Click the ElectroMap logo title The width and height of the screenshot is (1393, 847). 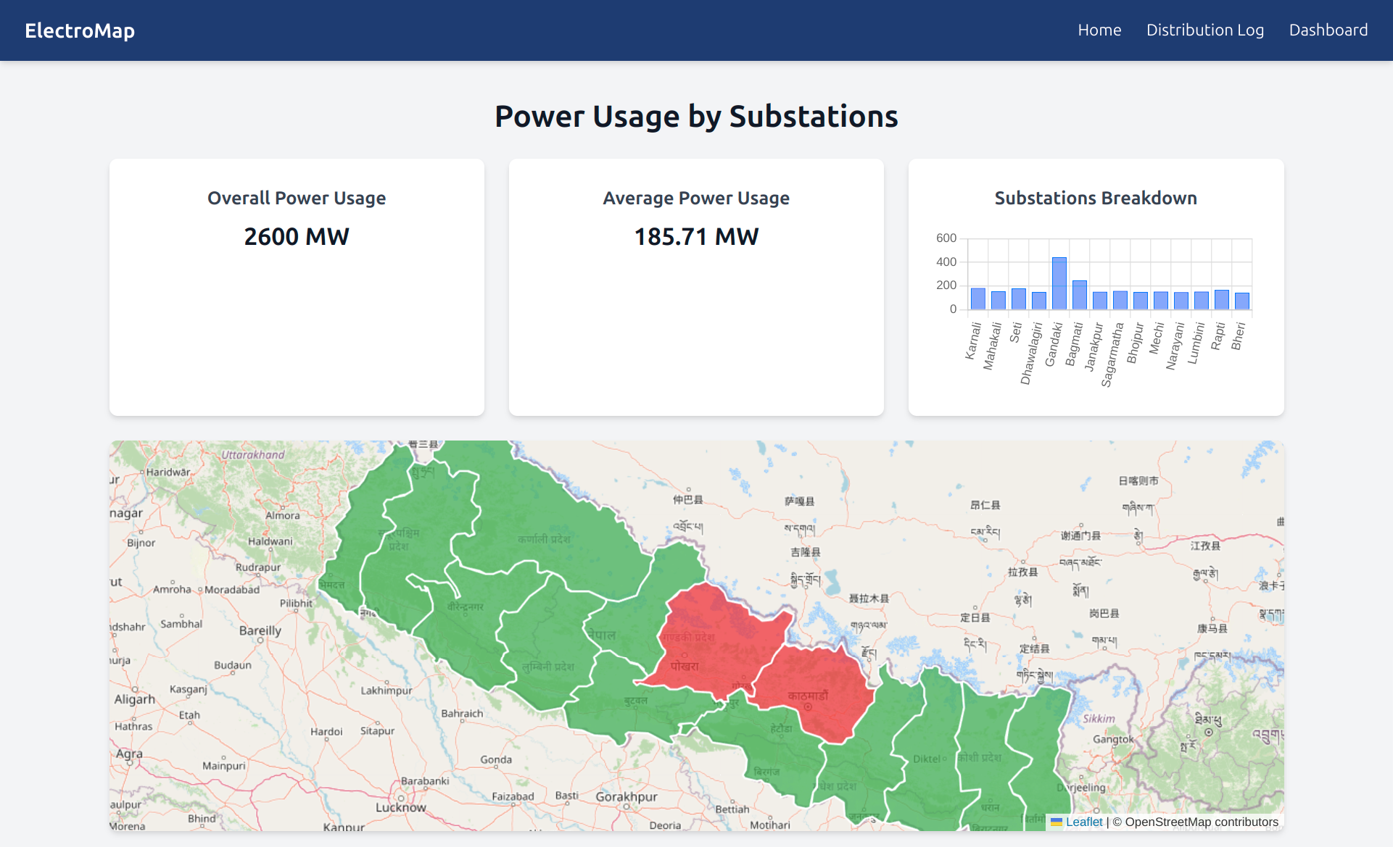point(80,30)
